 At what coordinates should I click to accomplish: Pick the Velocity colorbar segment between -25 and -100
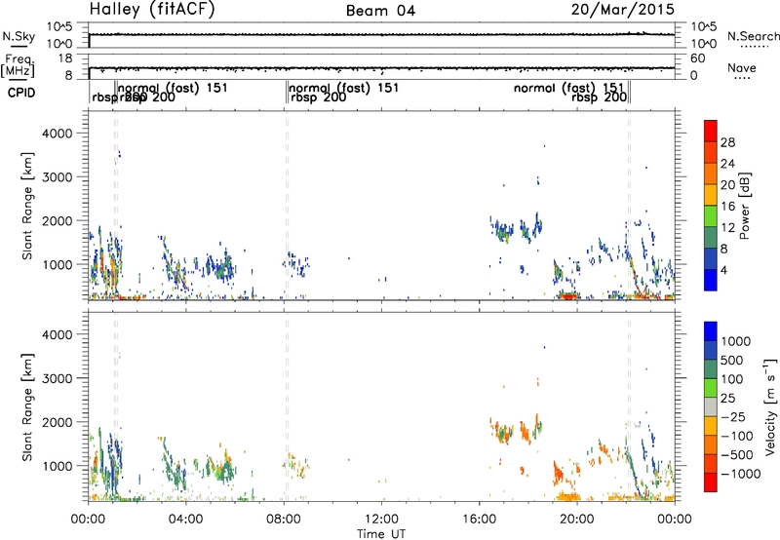tap(711, 426)
